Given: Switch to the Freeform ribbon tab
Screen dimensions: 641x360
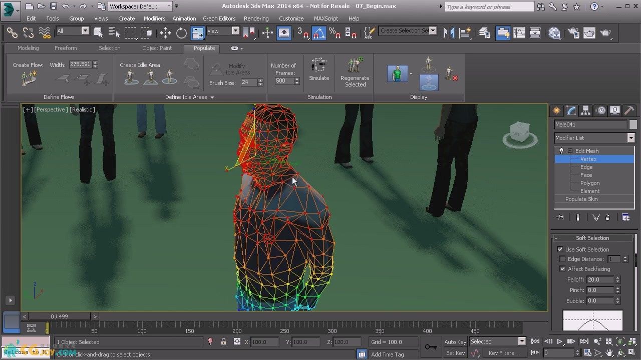Looking at the screenshot, I should [66, 48].
